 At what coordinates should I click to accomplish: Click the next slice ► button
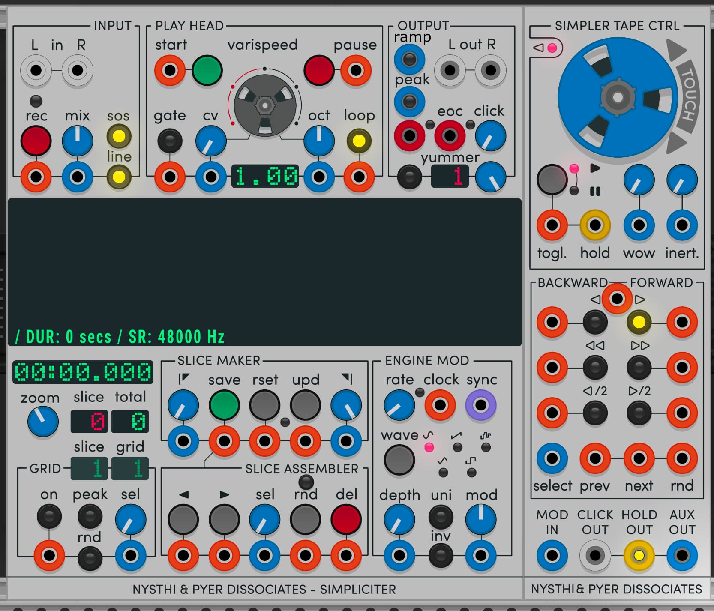point(224,520)
